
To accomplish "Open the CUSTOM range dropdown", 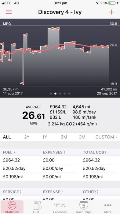I will (x=106, y=137).
